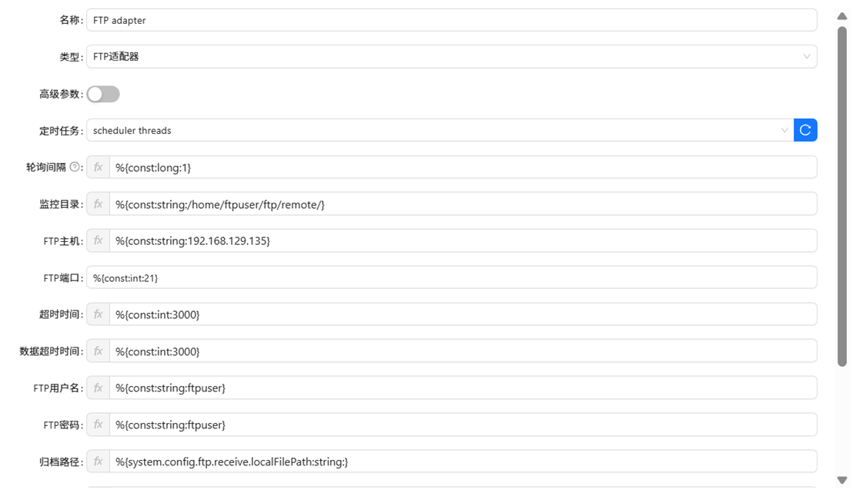Image resolution: width=853 pixels, height=490 pixels.
Task: Click the fx icon beside FTP密码 field
Action: 98,425
